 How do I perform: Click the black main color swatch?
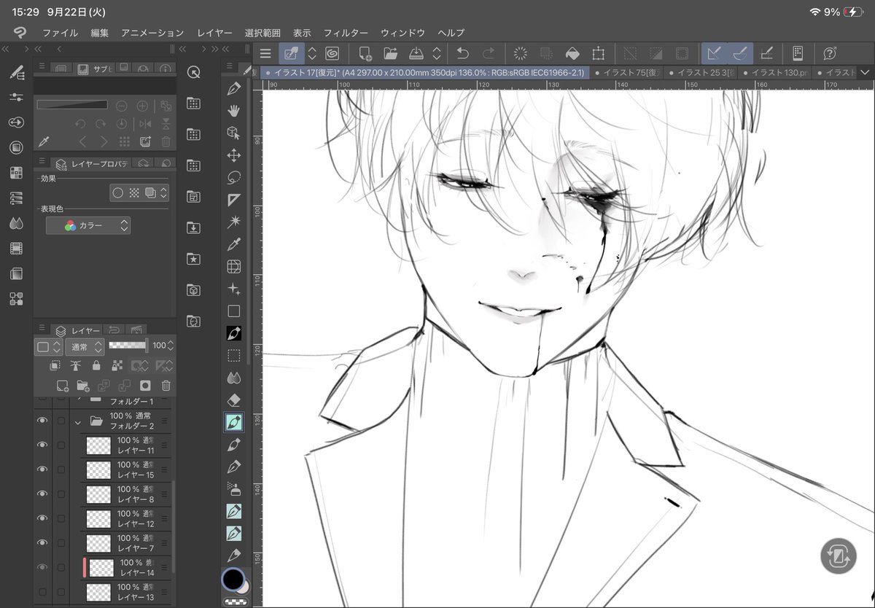click(x=233, y=579)
